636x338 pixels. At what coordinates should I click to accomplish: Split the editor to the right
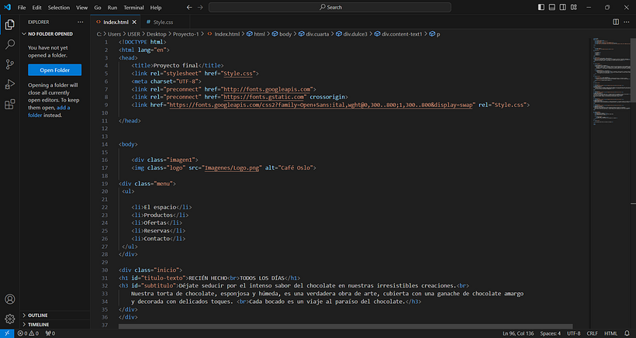point(616,22)
